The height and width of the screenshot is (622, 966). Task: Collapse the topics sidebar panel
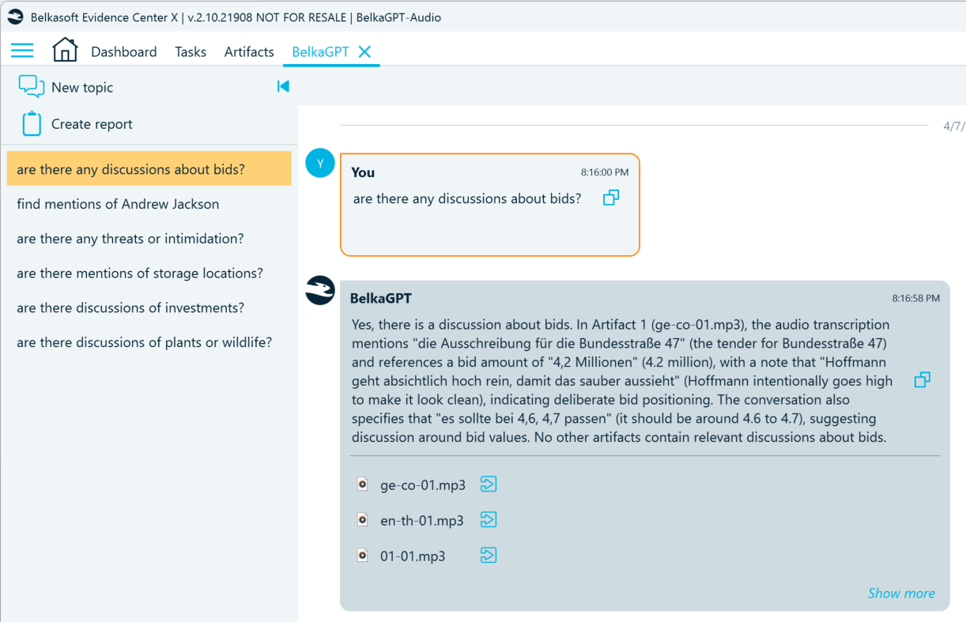pos(283,87)
